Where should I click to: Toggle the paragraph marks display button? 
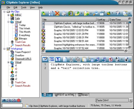pos(58,59)
